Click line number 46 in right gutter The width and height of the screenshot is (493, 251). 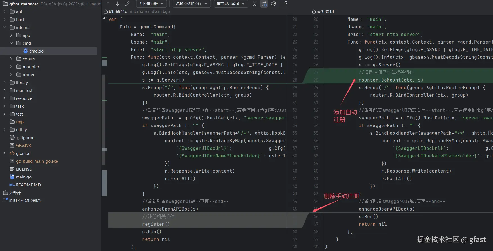pyautogui.click(x=316, y=216)
